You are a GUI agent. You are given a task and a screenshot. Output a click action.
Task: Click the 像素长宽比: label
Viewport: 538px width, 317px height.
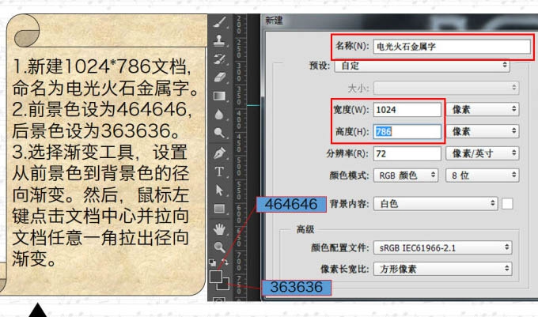[344, 269]
